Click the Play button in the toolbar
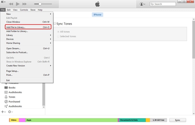Image resolution: width=195 pixels, height=125 pixels. pos(18,4)
